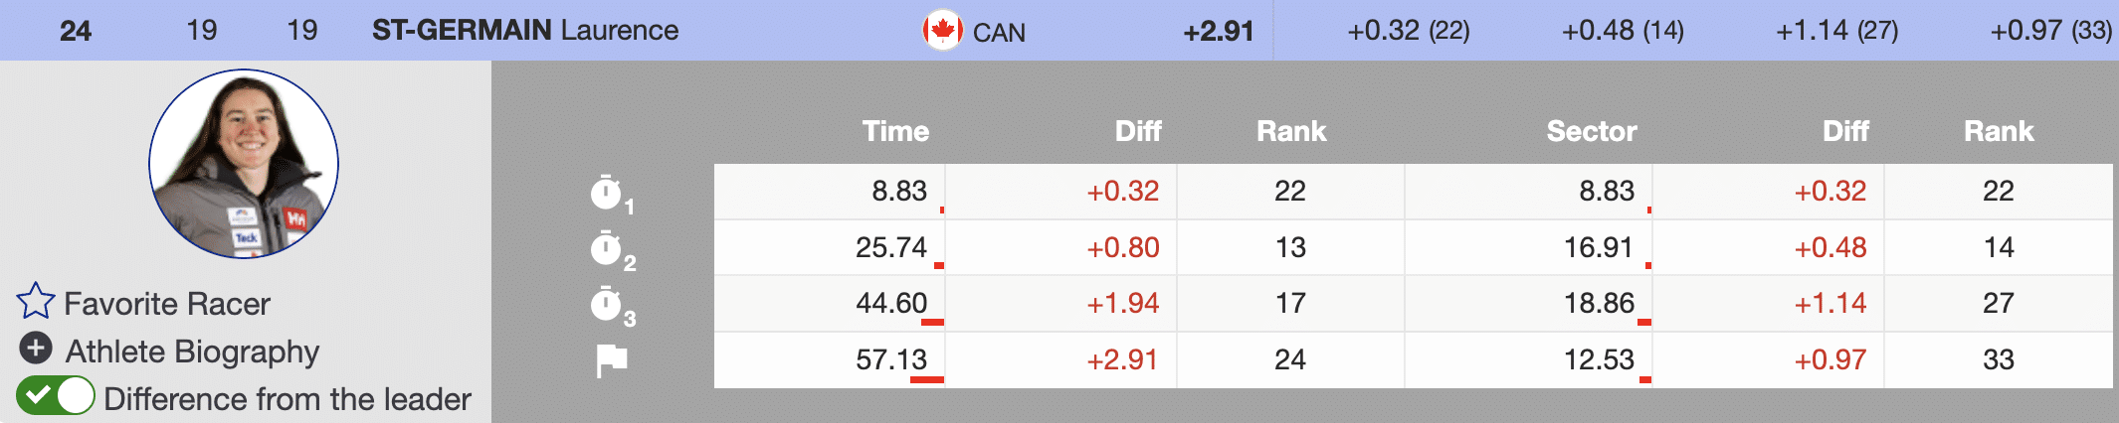Click the Time column header
This screenshot has width=2119, height=423.
click(x=895, y=131)
